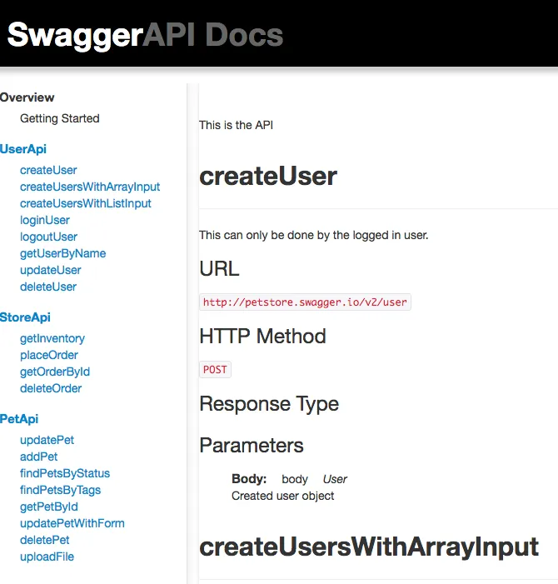Click the 'This is the API' text

pyautogui.click(x=236, y=125)
